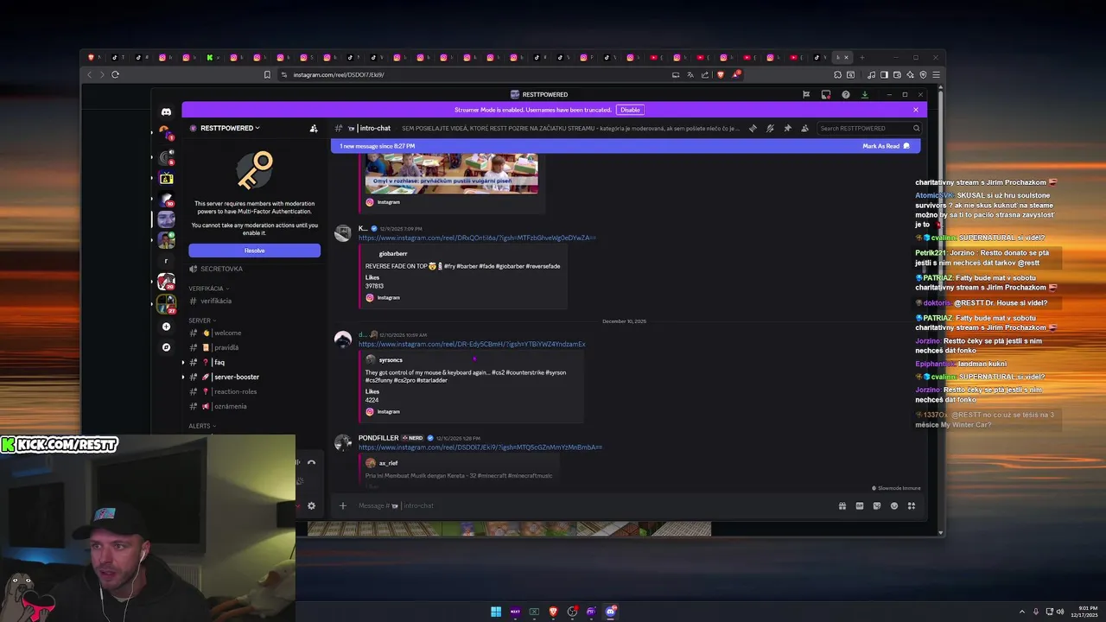Click translate page icon in address bar

click(690, 74)
